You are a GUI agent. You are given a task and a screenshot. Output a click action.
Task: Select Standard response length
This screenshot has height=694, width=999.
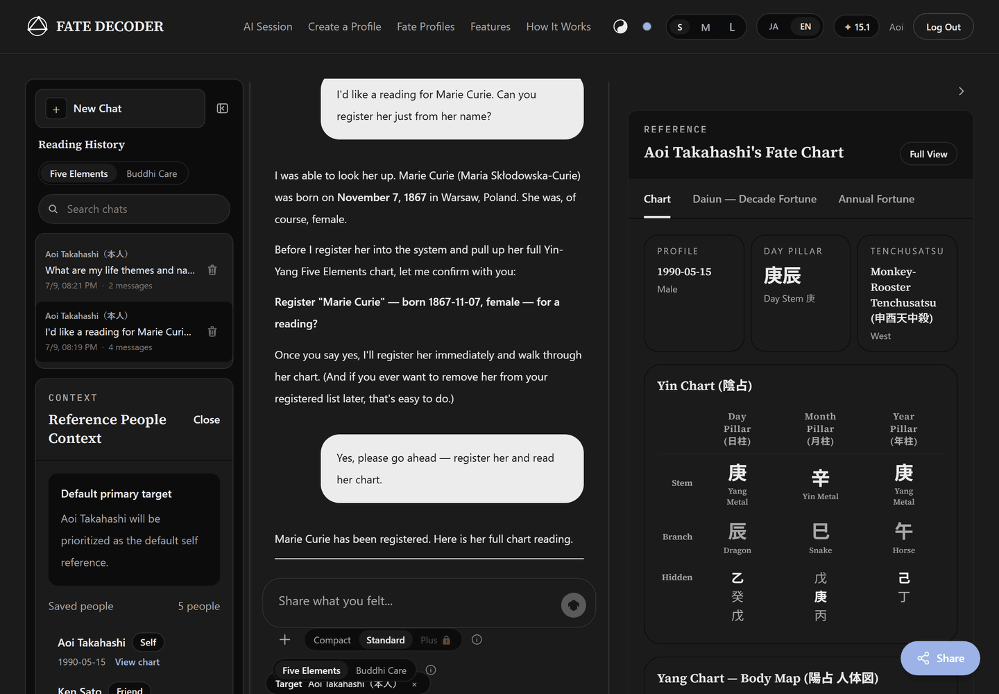(x=386, y=640)
